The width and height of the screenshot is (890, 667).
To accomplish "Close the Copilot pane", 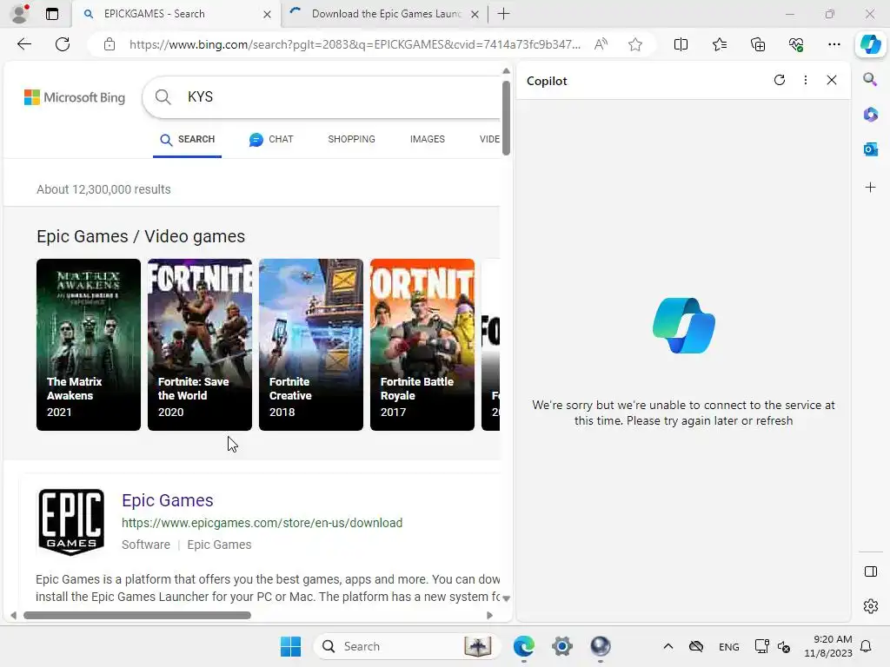I will (832, 80).
